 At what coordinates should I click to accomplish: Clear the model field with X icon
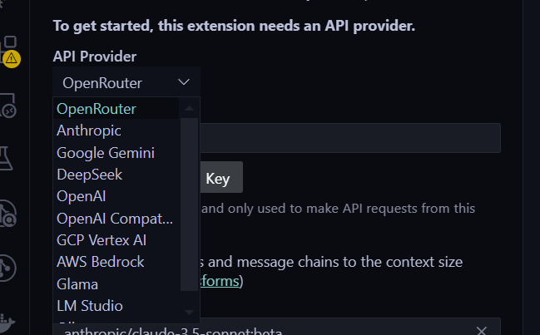(481, 329)
